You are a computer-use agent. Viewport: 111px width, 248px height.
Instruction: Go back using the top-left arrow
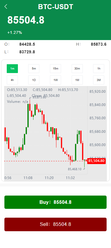(x=6, y=7)
